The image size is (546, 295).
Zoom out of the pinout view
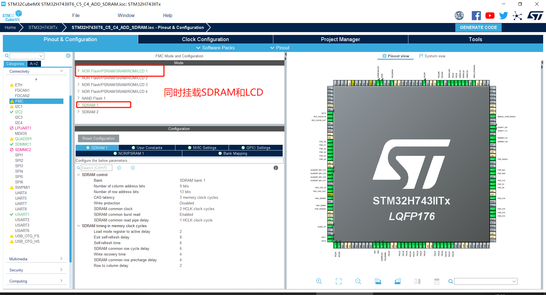pyautogui.click(x=358, y=281)
